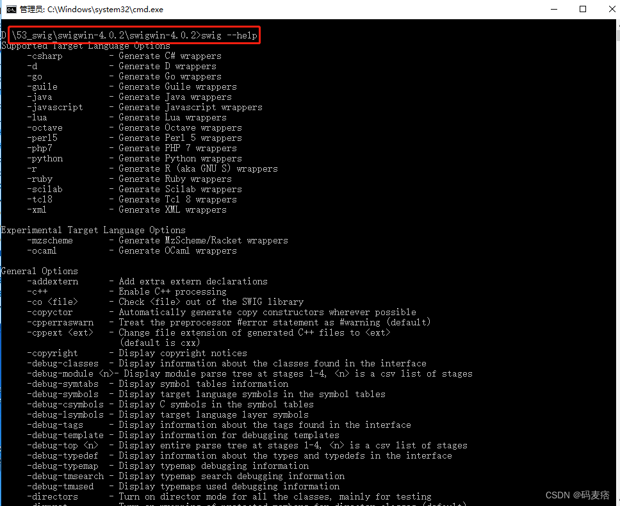Minimize the cmd.exe window
The width and height of the screenshot is (620, 506).
(554, 9)
